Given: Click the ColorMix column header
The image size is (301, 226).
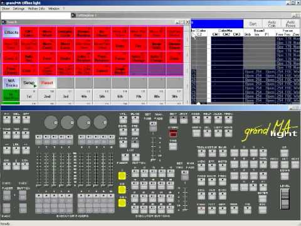Looking at the screenshot, I should 225,31.
